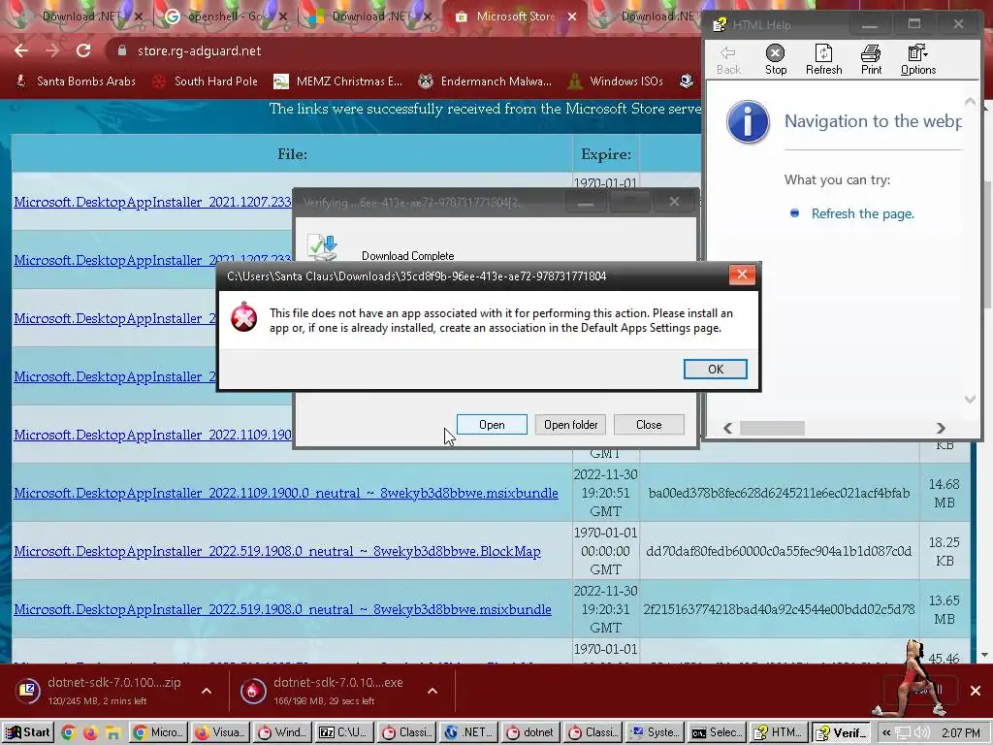
Task: Click File: column header
Action: pyautogui.click(x=292, y=154)
